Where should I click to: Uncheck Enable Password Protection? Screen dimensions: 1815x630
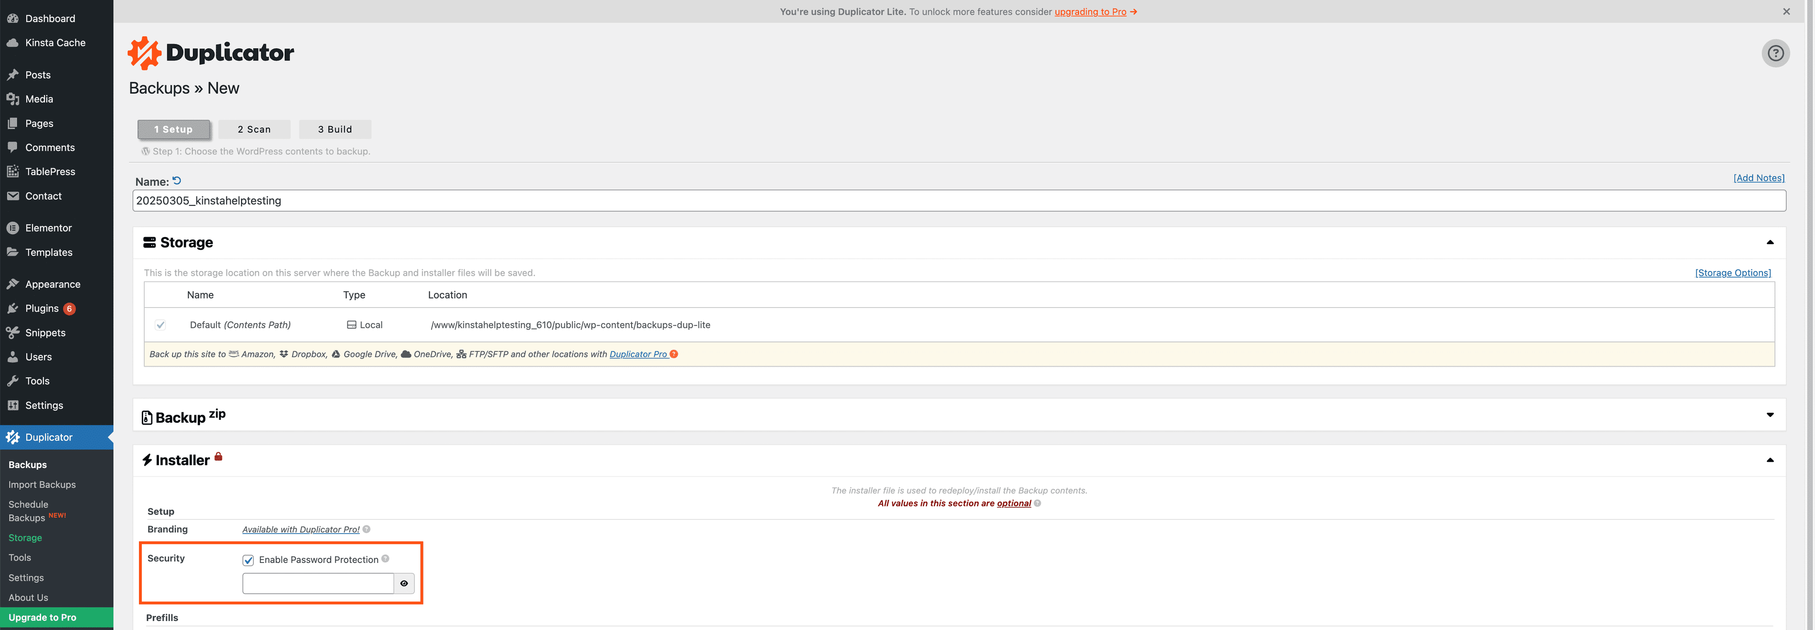248,560
